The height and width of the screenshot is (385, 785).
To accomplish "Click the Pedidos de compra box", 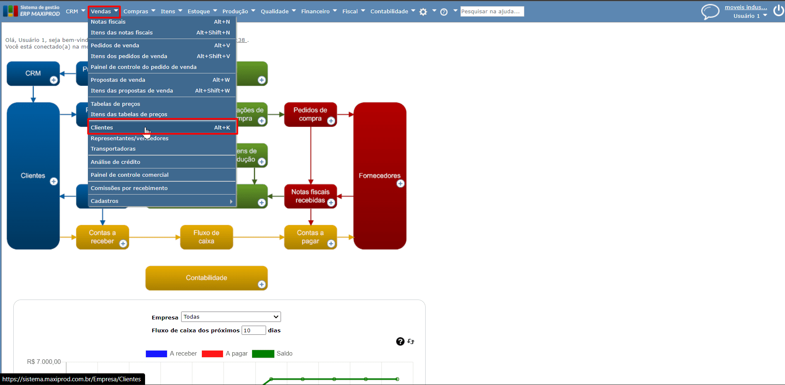I will tap(310, 114).
